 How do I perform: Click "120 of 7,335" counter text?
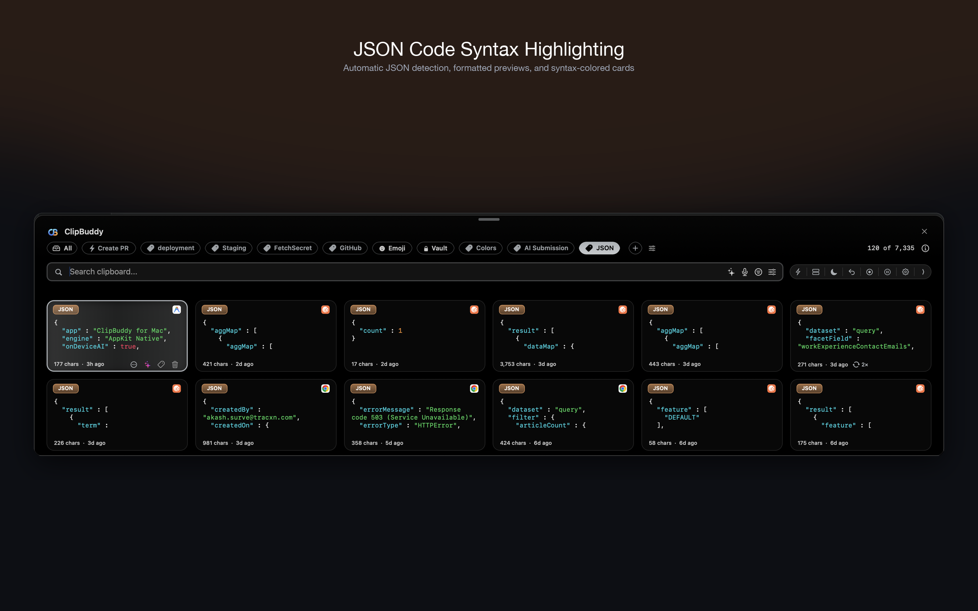[x=891, y=248]
